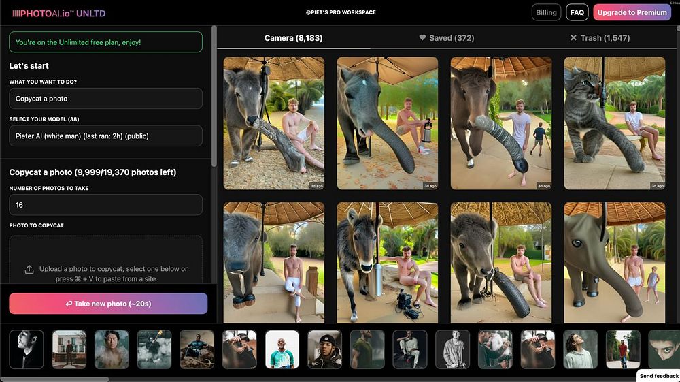
Task: Select sample thumbnail of man before white house
Action: click(69, 349)
